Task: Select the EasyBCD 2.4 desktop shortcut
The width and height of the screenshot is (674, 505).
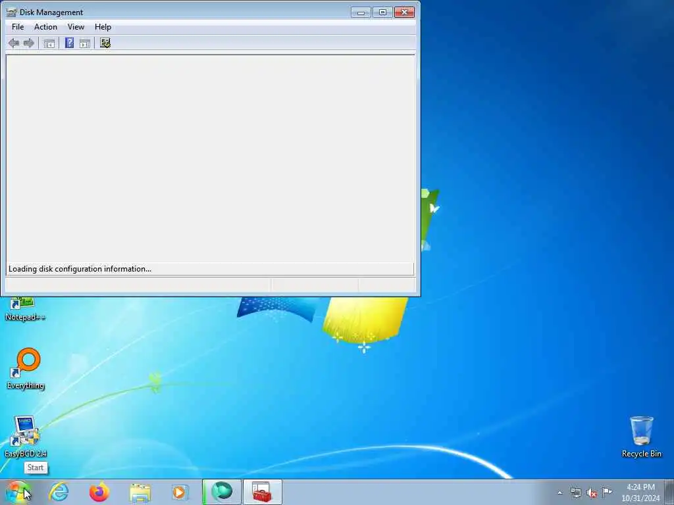Action: pyautogui.click(x=26, y=437)
